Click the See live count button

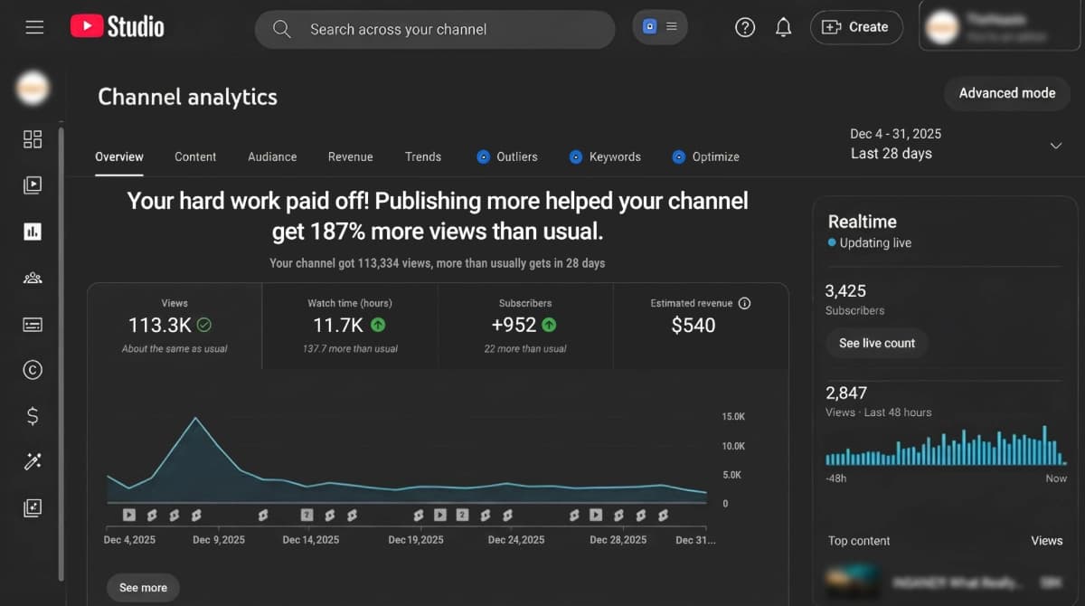point(876,343)
